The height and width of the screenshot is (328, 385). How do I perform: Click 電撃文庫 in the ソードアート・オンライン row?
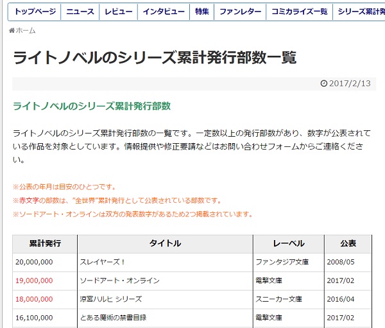pos(289,281)
